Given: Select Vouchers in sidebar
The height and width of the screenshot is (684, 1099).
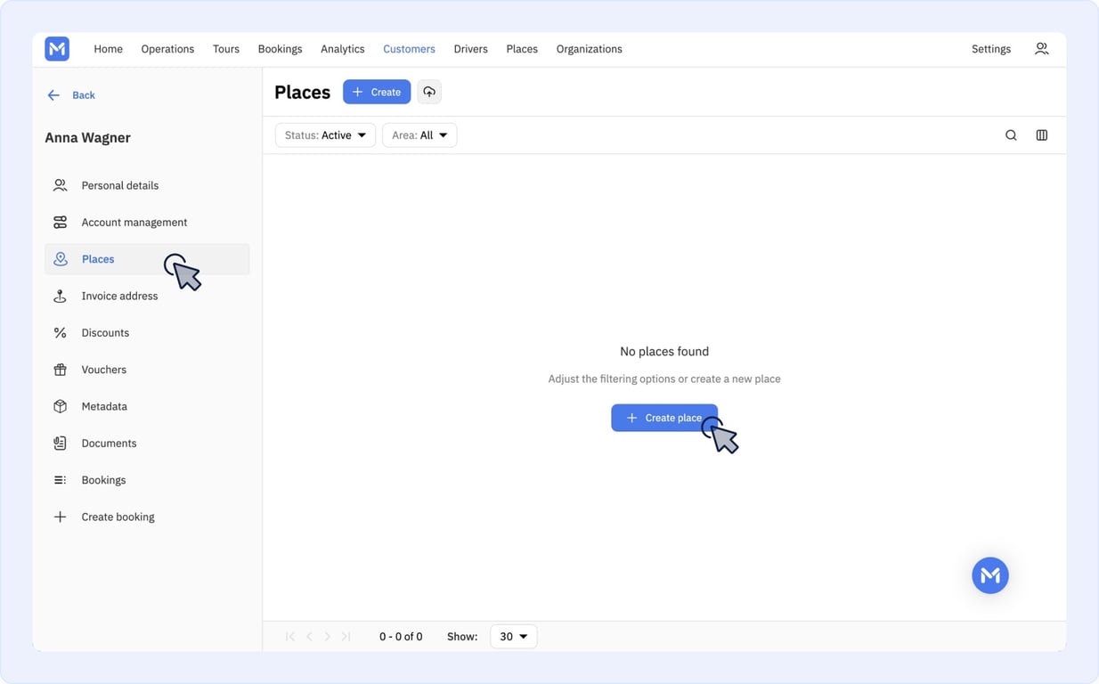Looking at the screenshot, I should coord(147,370).
